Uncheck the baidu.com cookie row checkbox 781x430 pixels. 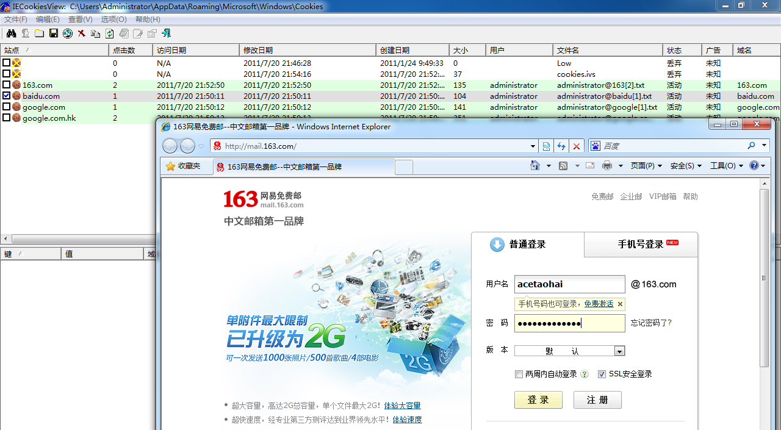(x=6, y=96)
